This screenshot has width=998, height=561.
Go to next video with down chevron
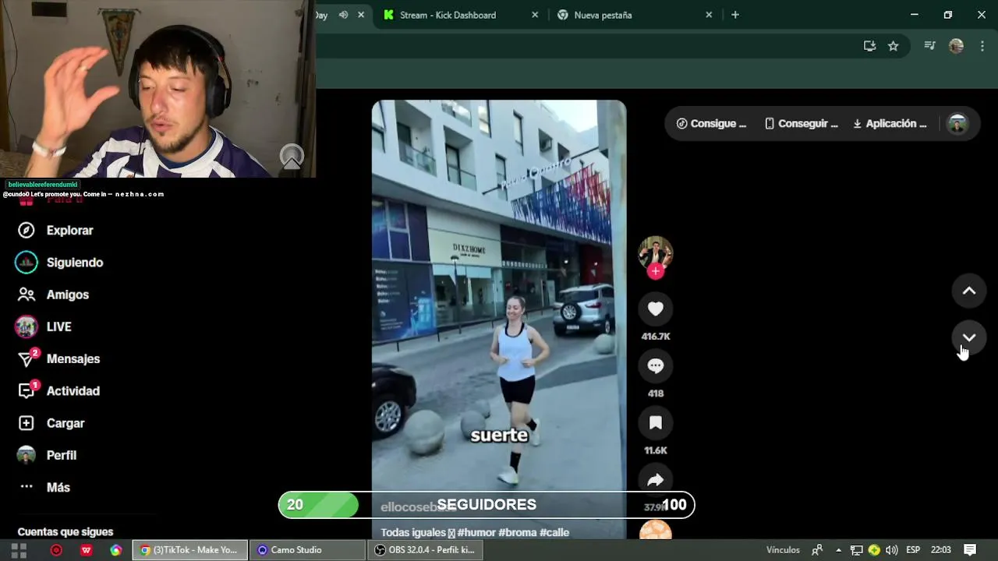[969, 337]
